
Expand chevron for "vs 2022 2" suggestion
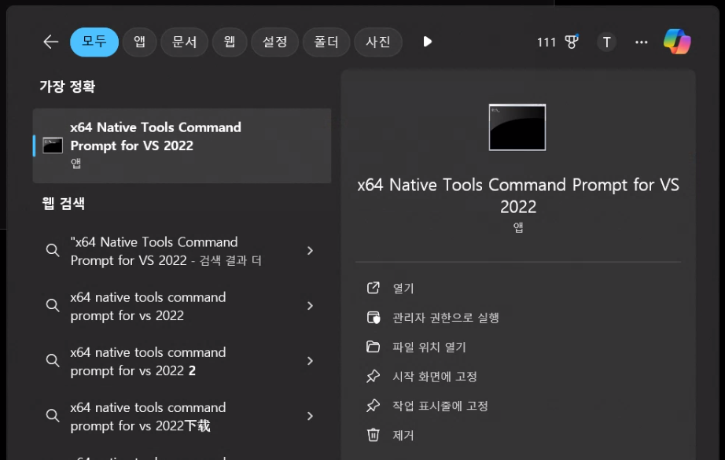pyautogui.click(x=311, y=361)
